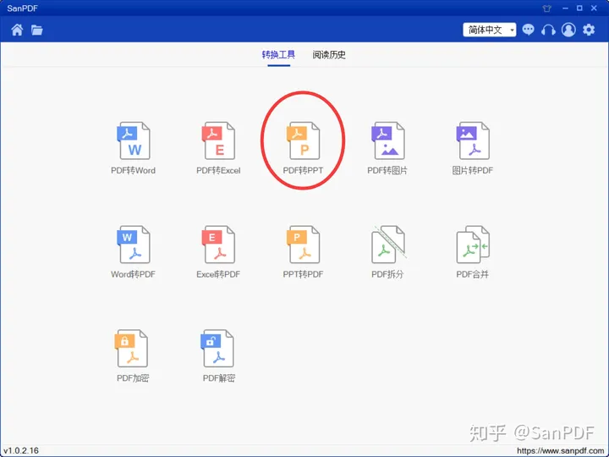Launch the PDF转PPT tool icon

[x=303, y=140]
